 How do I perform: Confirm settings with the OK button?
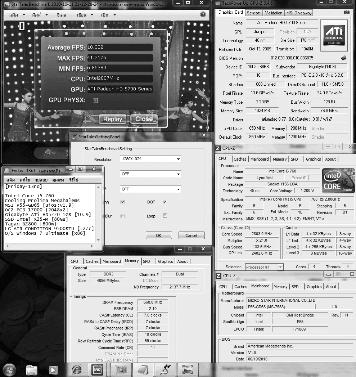coord(159,235)
